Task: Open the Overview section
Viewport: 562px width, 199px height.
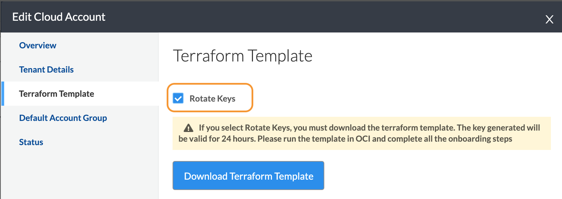Action: pos(37,45)
